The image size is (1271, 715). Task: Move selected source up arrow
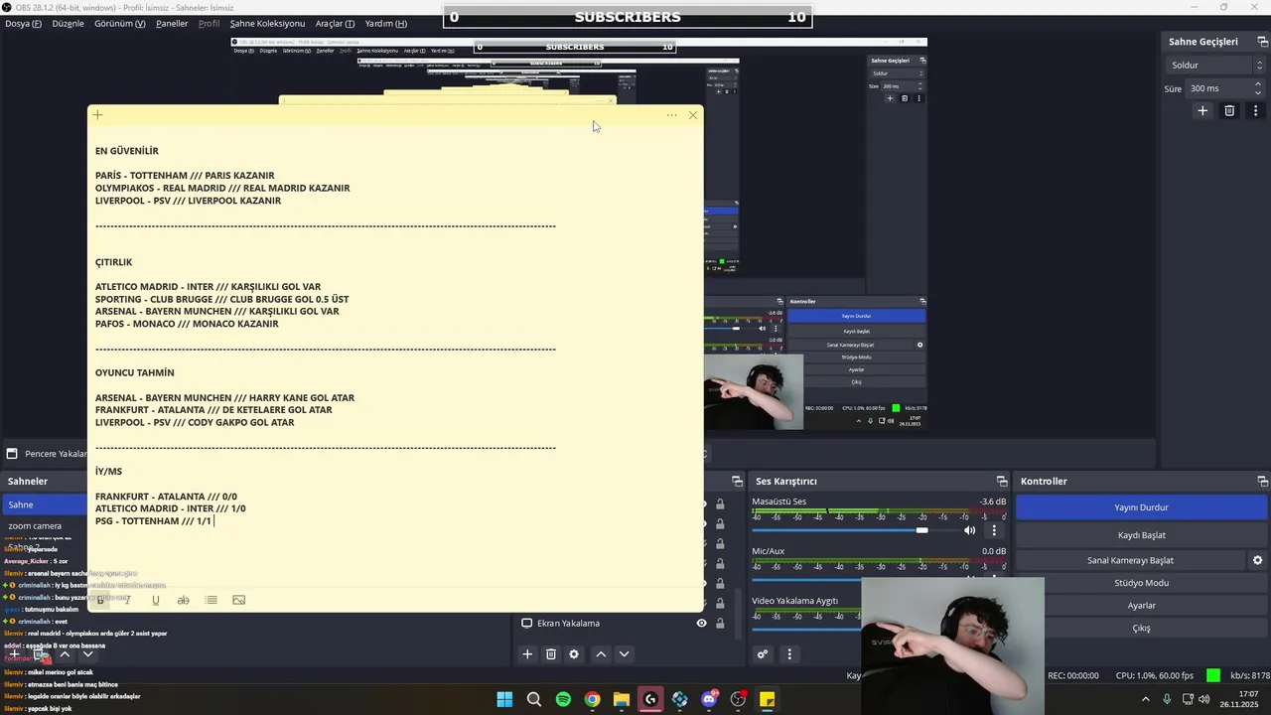[601, 654]
